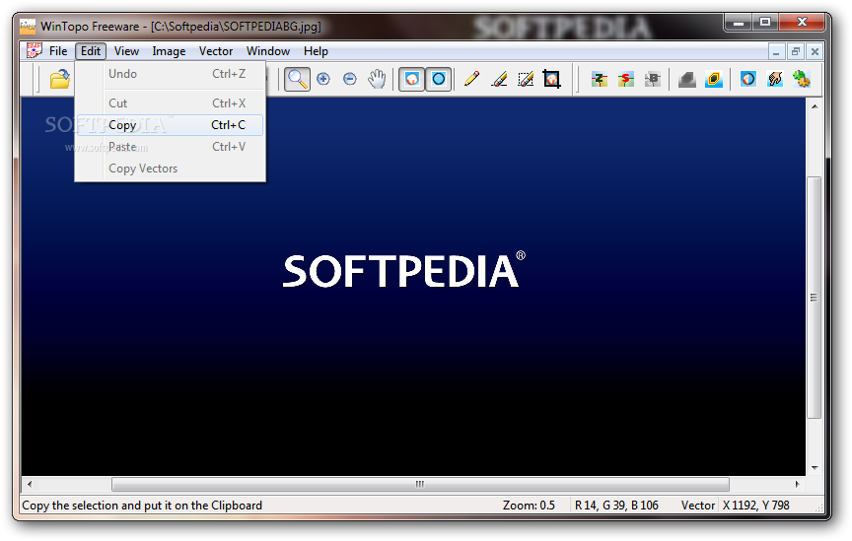Click the vectorisation options gear icon
The width and height of the screenshot is (852, 541).
(802, 79)
